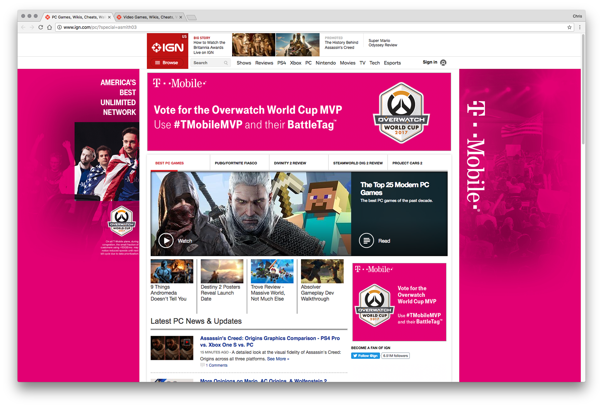Click the comments bubble icon under Assassin's Creed article

203,365
